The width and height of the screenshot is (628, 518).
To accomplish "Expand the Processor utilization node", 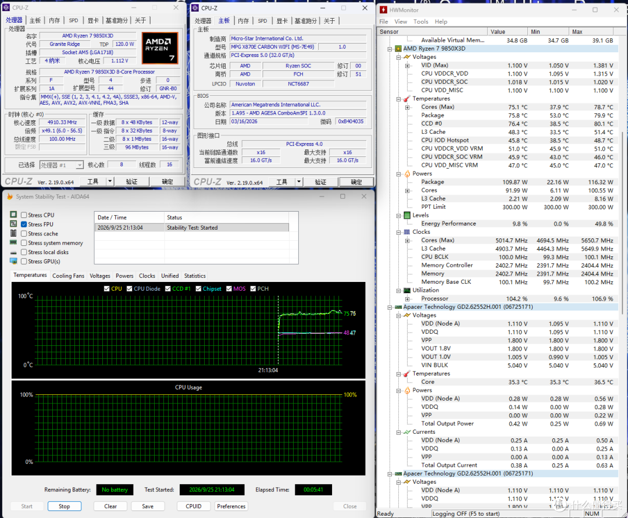I will [407, 299].
